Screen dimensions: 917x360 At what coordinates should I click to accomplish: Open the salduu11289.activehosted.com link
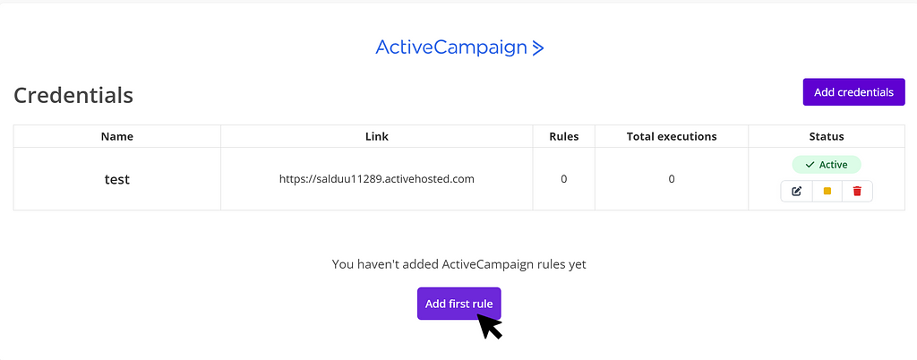[377, 179]
